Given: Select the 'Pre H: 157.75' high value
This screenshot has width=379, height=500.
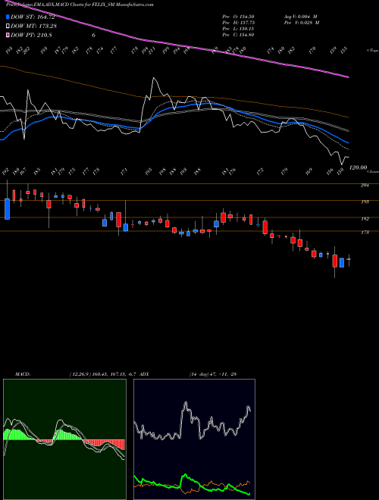Looking at the screenshot, I should point(238,23).
